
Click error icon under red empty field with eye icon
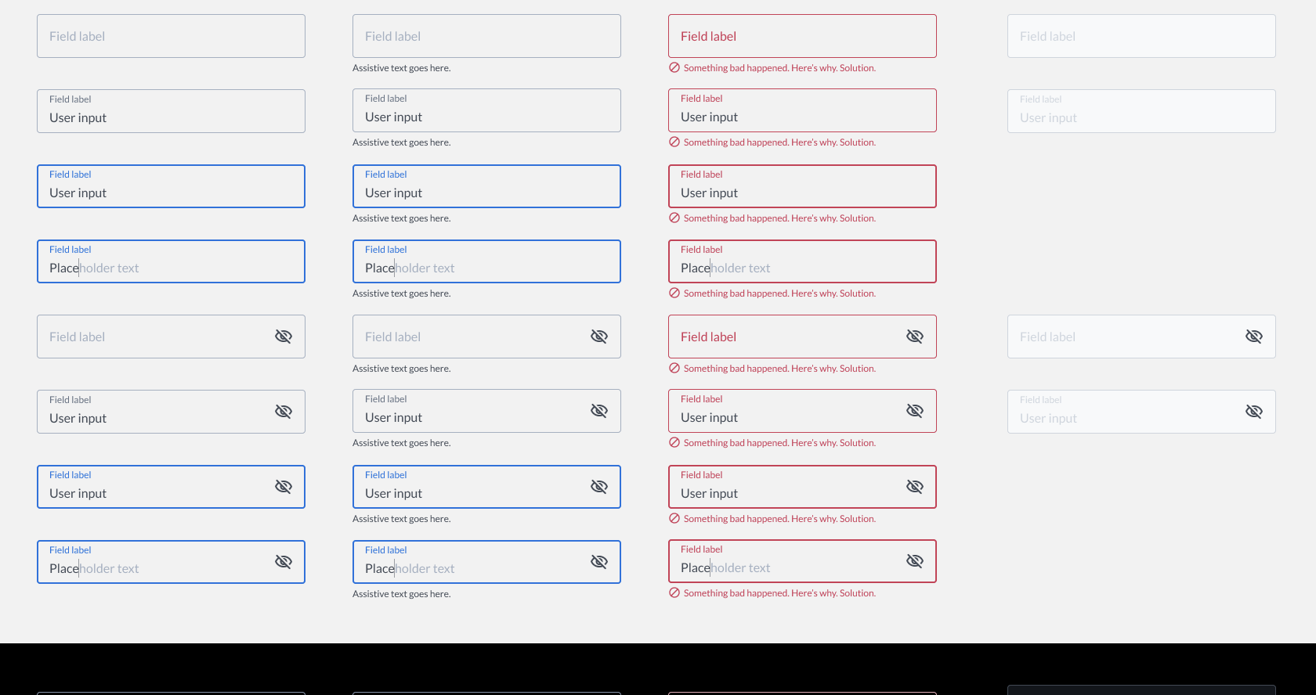coord(674,369)
